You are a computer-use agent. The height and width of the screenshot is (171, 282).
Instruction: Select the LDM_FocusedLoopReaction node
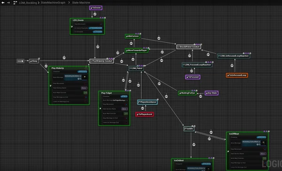(197, 65)
